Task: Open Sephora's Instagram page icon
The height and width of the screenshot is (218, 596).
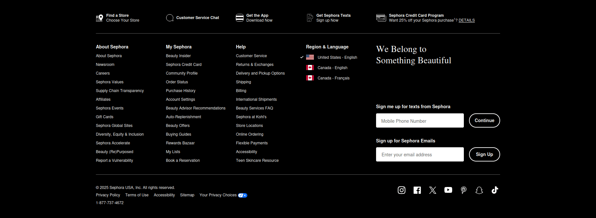Action: click(401, 190)
